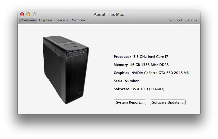Click the Graphics label
218x139 pixels.
(x=121, y=73)
